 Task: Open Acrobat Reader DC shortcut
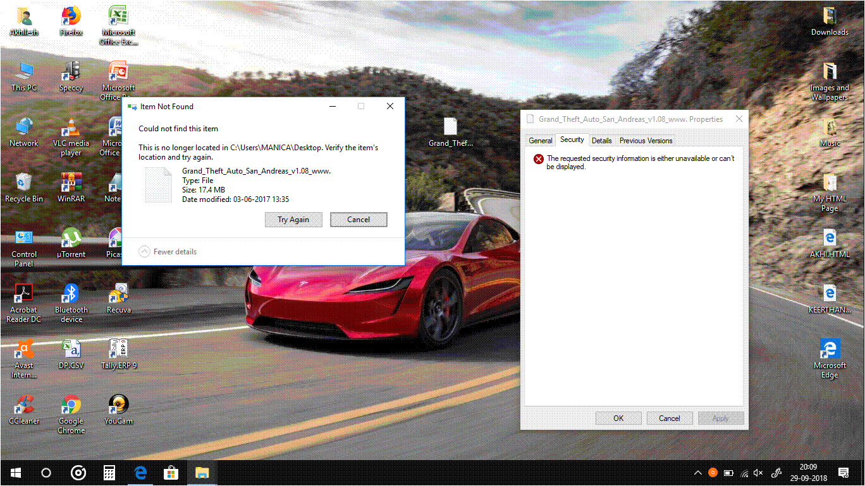tap(24, 304)
